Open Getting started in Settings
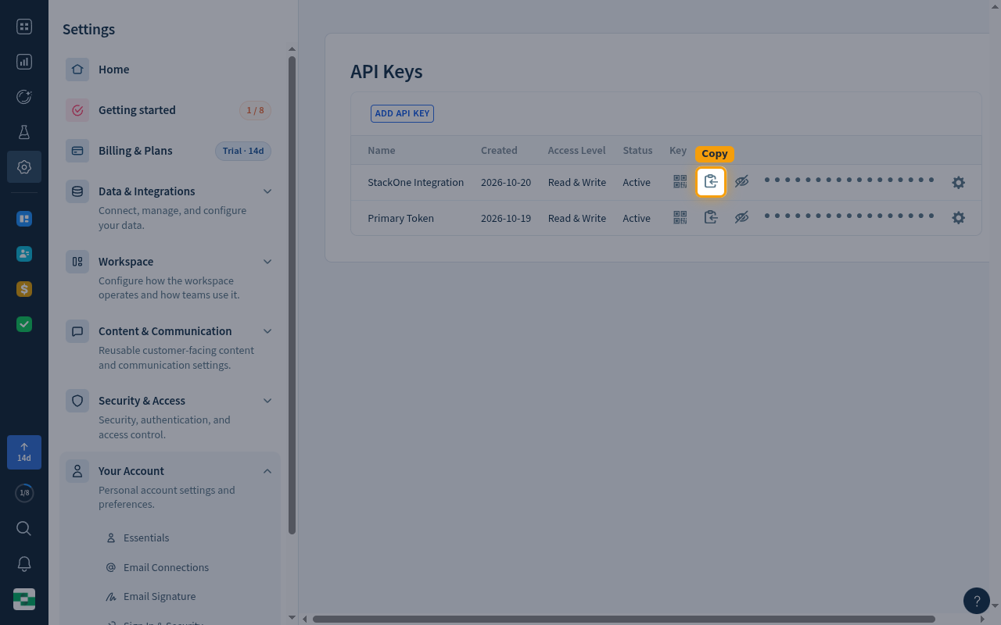The width and height of the screenshot is (1001, 625). click(170, 110)
